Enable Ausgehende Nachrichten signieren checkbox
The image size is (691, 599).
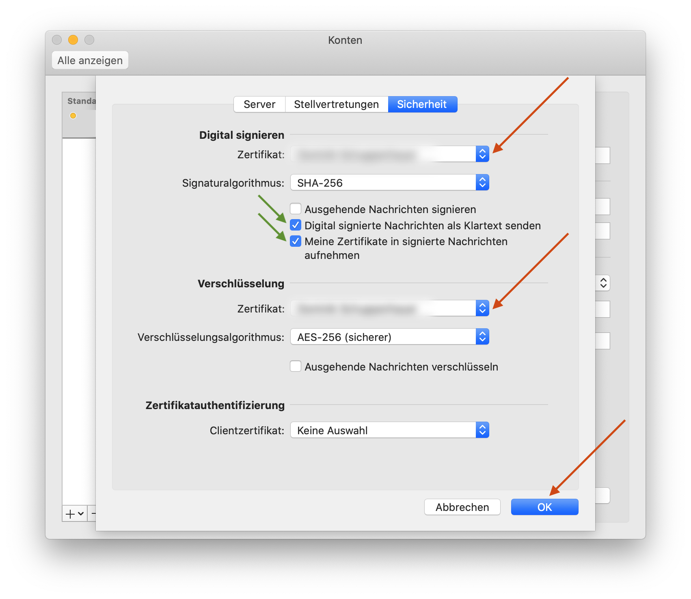coord(296,209)
